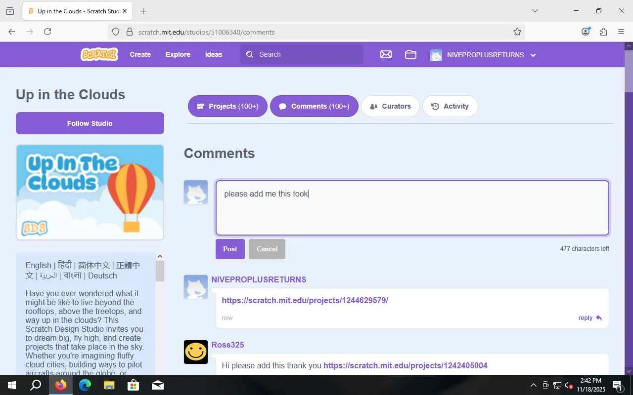Click the Firefox taskbar icon

(x=61, y=385)
